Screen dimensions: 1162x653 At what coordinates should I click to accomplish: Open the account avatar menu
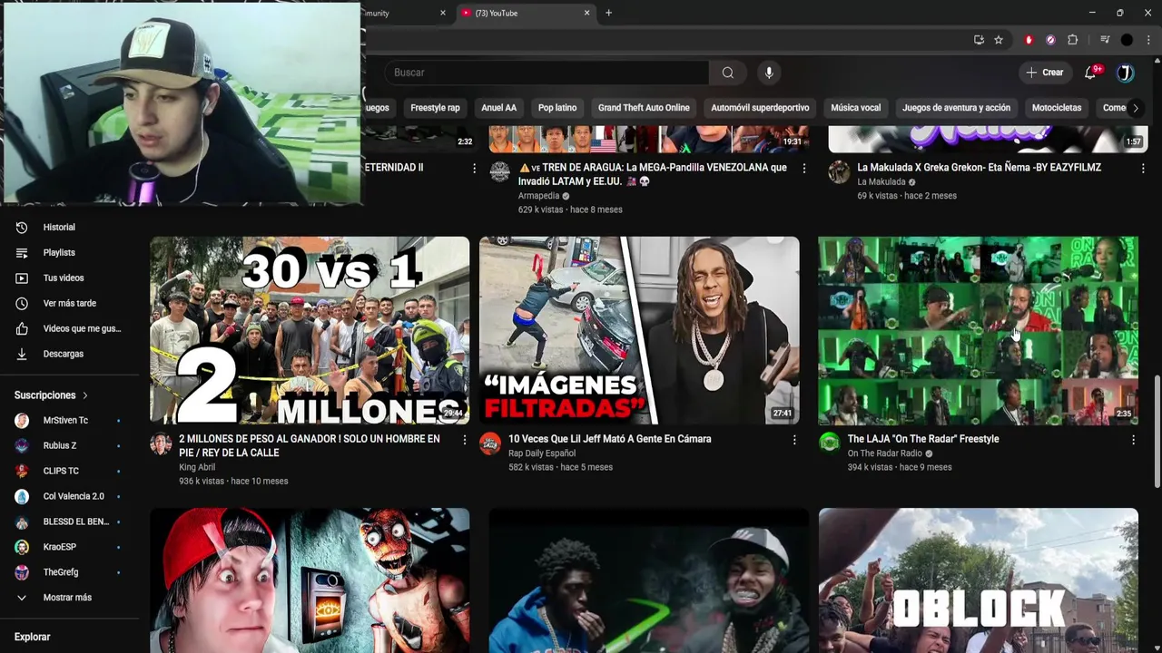pos(1126,73)
